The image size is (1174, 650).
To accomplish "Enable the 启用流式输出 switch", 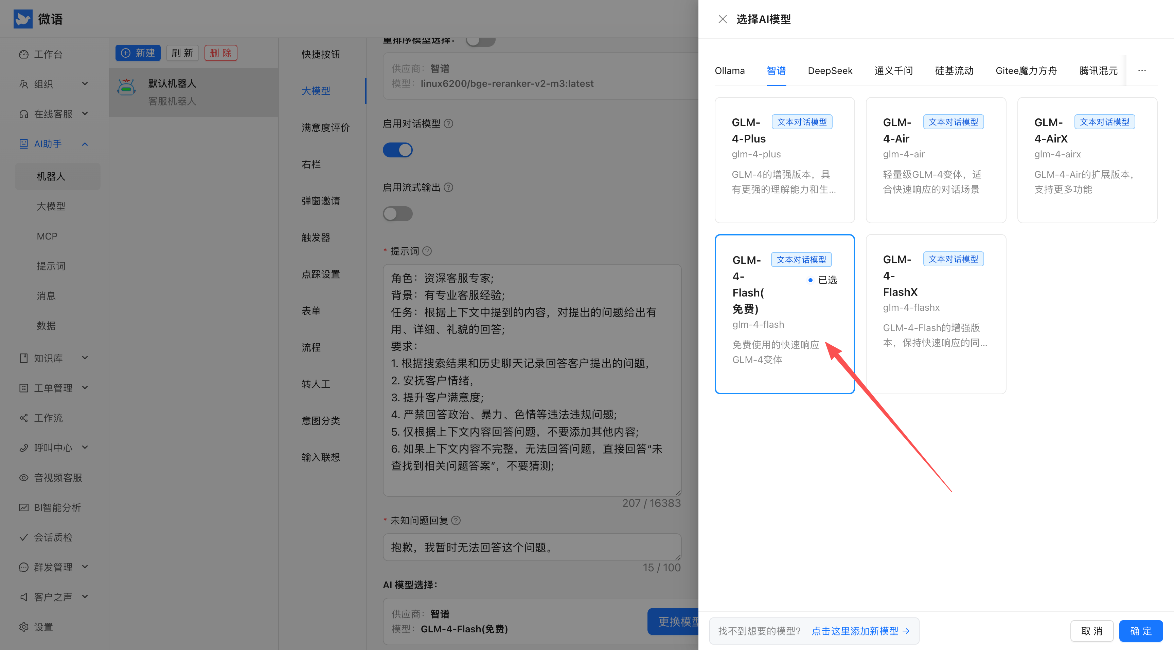I will (x=397, y=213).
